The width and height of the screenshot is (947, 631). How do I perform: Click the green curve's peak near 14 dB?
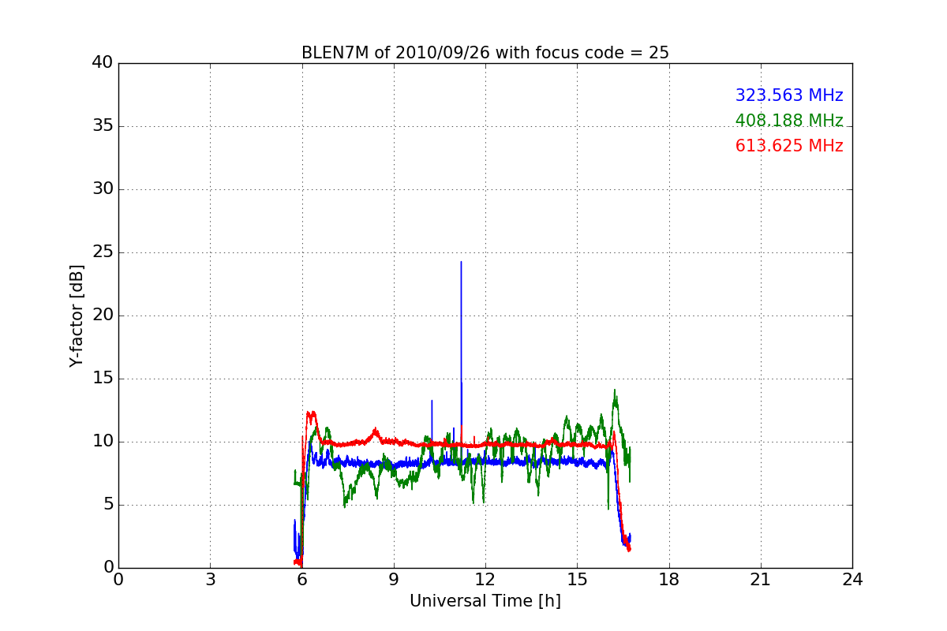pyautogui.click(x=615, y=391)
